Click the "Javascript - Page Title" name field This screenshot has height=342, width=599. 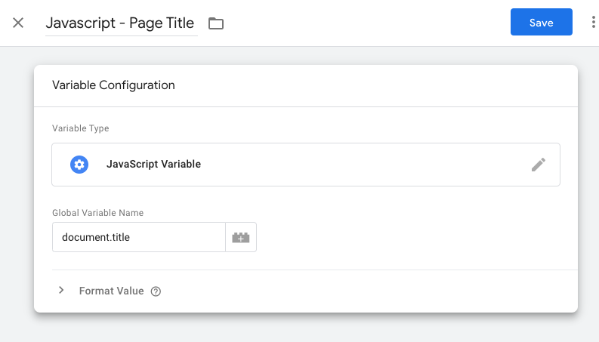pyautogui.click(x=121, y=23)
